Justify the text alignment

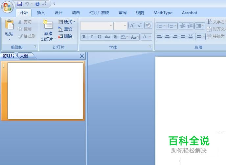[x=183, y=36]
